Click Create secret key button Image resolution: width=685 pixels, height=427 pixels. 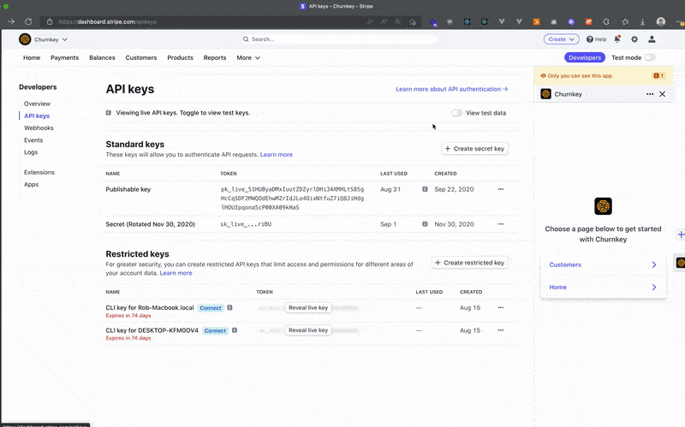pos(474,149)
